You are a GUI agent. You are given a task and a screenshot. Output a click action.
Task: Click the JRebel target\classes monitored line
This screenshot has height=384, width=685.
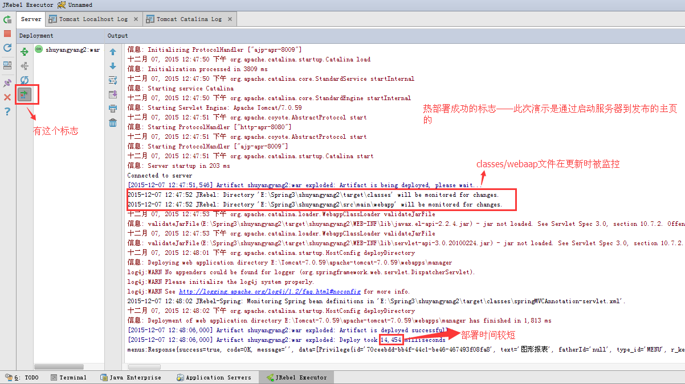[313, 195]
